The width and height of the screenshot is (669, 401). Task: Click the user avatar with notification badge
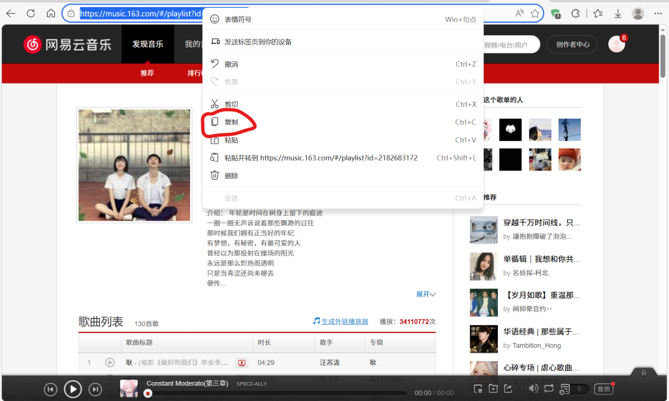pos(615,44)
